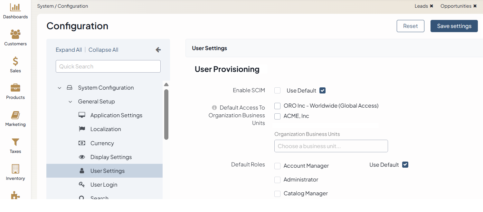The image size is (483, 212).
Task: Check ORO Inc - Worldwide (Global Access)
Action: [277, 106]
